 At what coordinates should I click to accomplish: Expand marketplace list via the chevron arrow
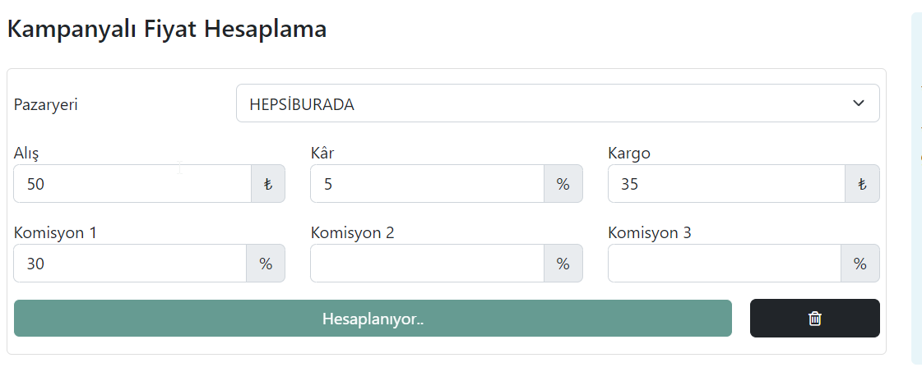[859, 103]
